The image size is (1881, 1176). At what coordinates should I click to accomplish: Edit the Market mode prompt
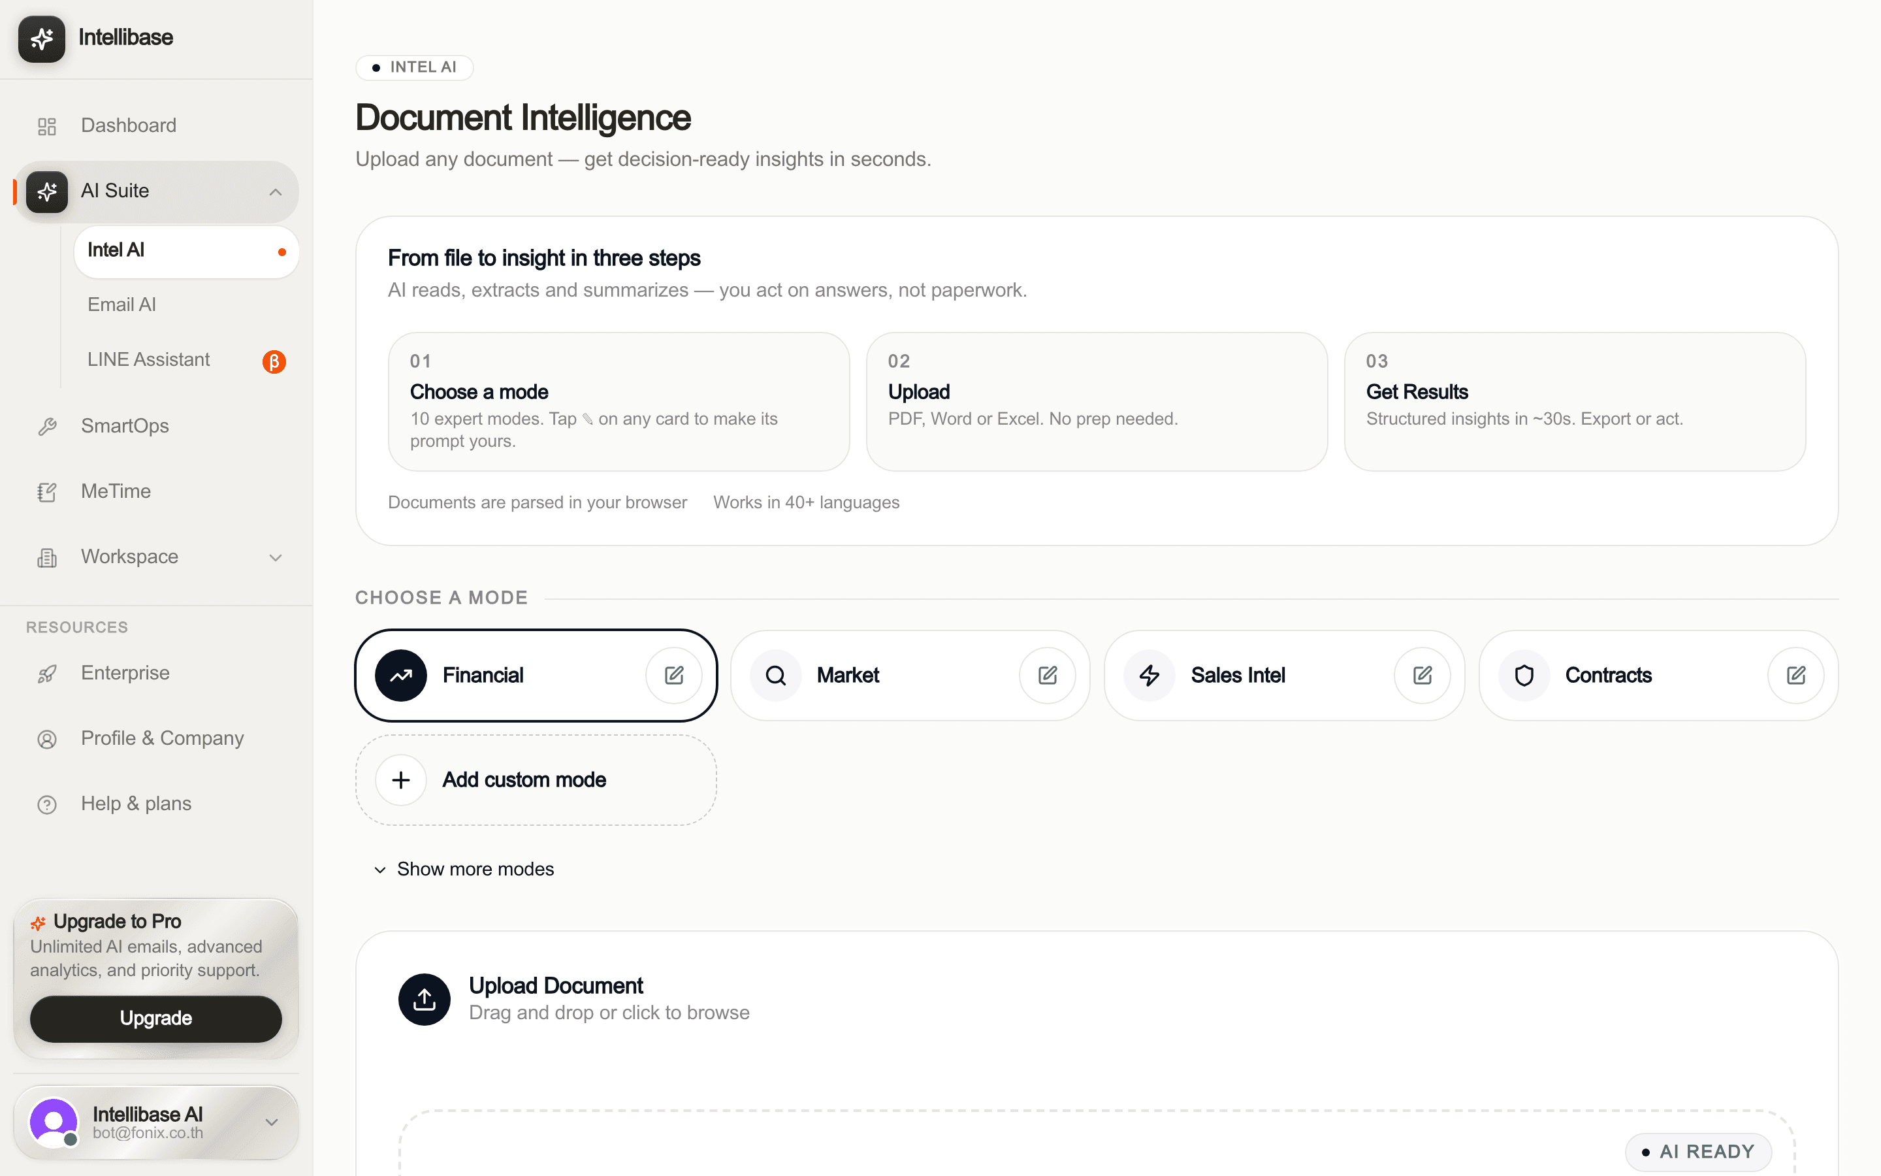click(1048, 675)
